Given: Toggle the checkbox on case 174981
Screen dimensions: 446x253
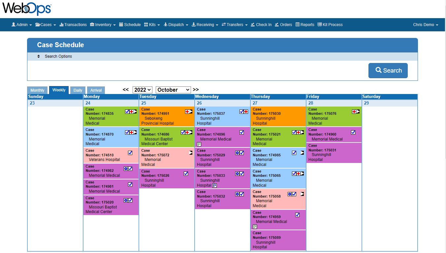Looking at the screenshot, I should pyautogui.click(x=130, y=184).
